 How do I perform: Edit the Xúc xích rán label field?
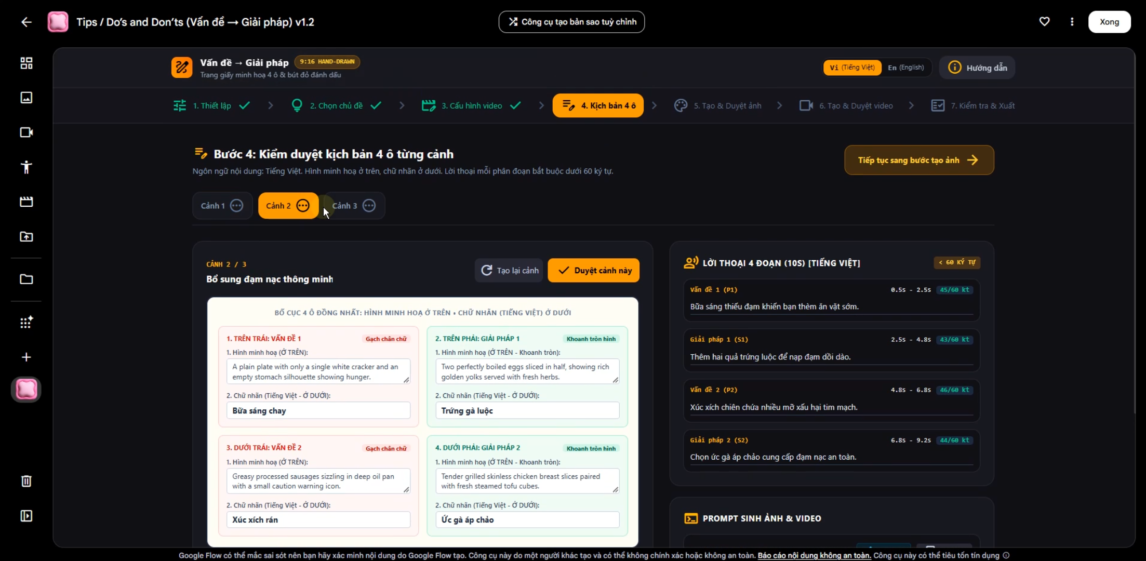318,519
